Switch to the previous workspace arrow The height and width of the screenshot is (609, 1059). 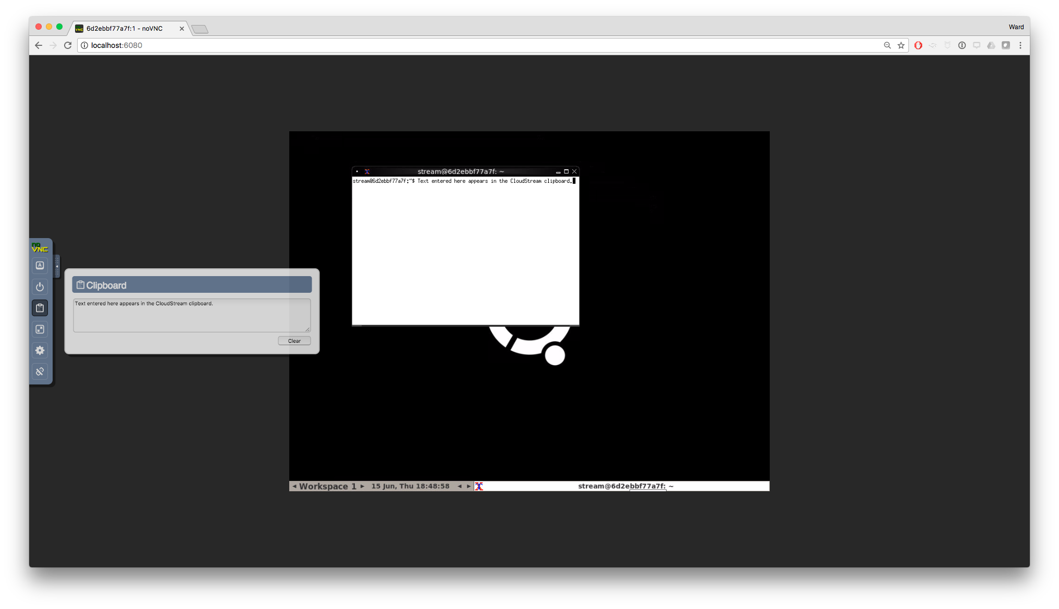(x=294, y=486)
